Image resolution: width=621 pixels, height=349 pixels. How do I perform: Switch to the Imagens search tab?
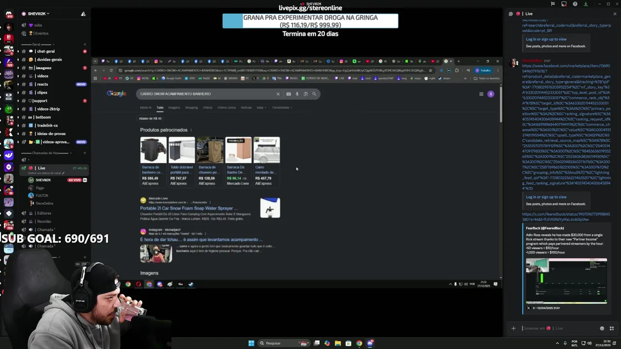point(174,108)
